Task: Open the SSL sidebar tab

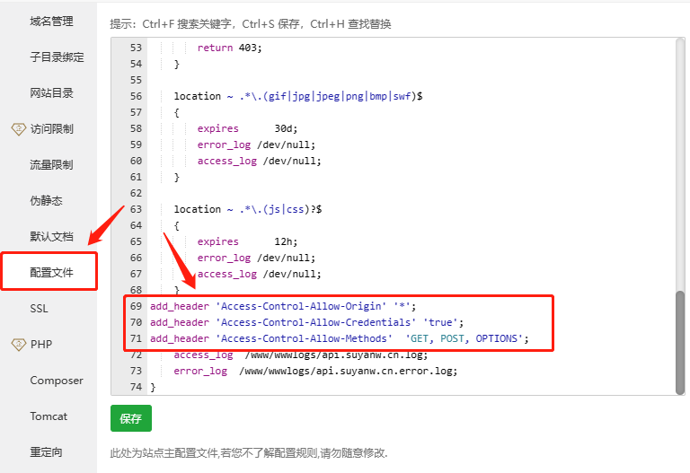Action: (x=39, y=309)
